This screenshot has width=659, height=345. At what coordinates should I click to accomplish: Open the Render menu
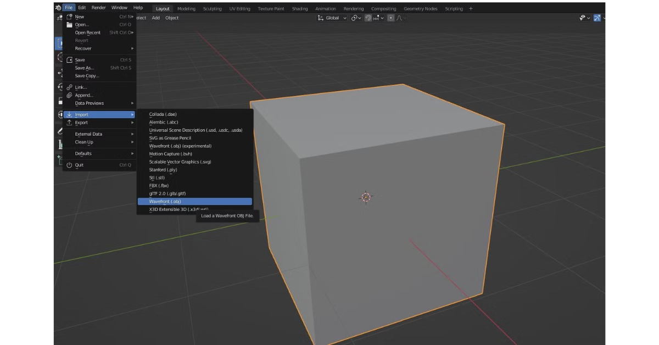(x=98, y=8)
